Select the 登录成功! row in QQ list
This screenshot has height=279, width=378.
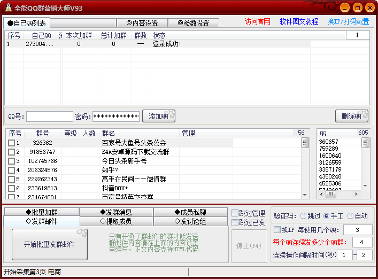tap(158, 44)
